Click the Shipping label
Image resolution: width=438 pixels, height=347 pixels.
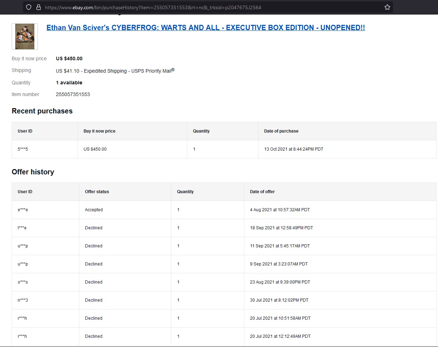coord(21,70)
